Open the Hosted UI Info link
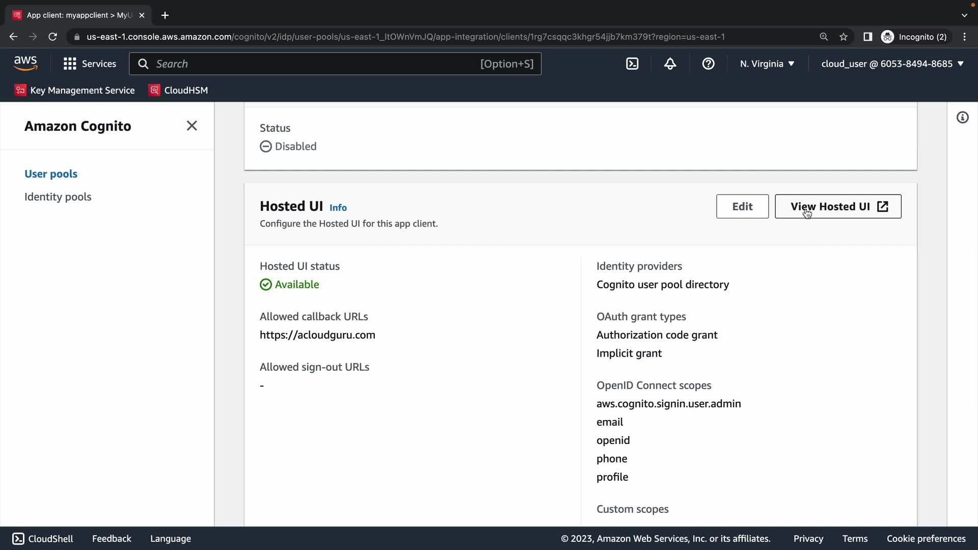This screenshot has width=978, height=550. pos(338,207)
